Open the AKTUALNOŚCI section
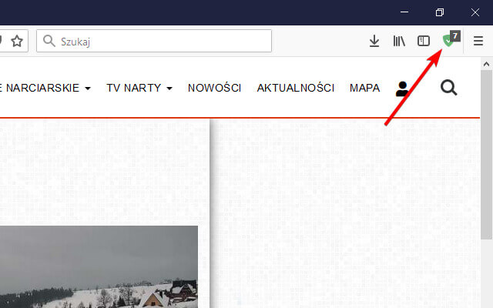This screenshot has height=308, width=493. click(296, 88)
